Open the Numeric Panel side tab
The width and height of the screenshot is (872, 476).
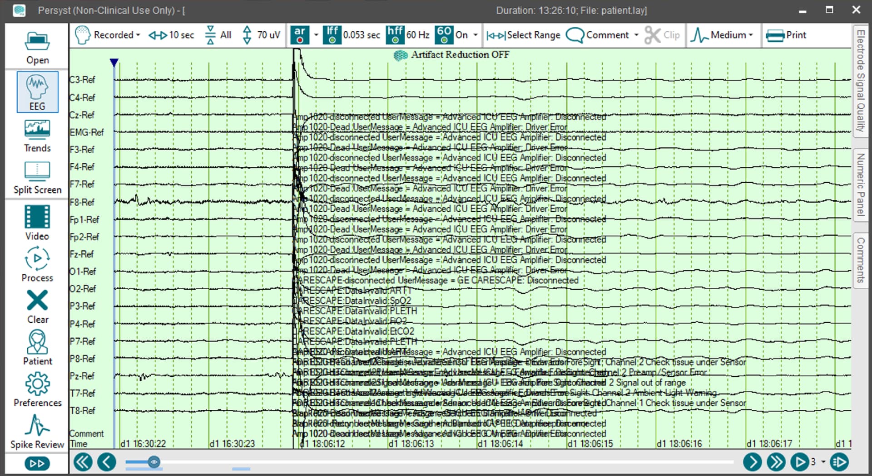click(x=861, y=184)
